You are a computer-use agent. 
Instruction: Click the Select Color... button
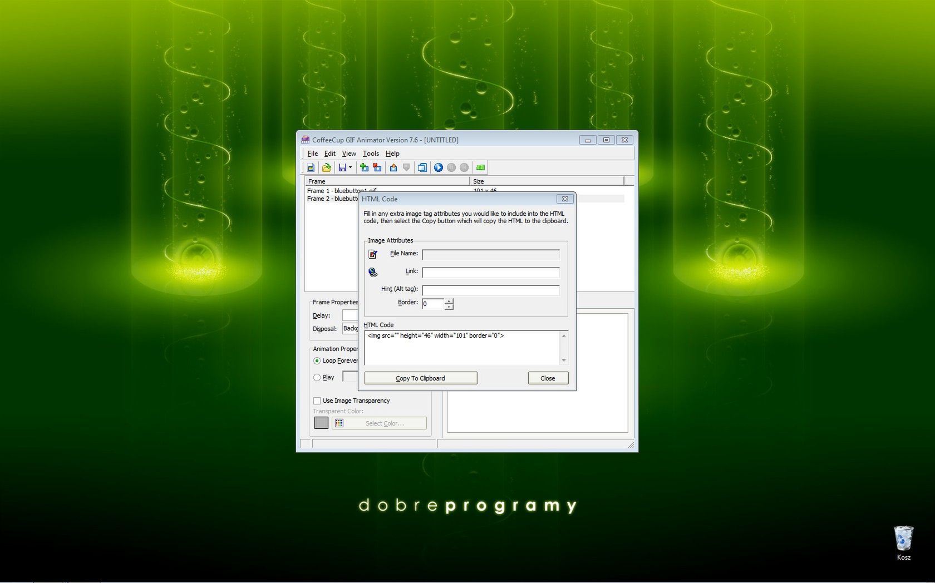pyautogui.click(x=380, y=423)
